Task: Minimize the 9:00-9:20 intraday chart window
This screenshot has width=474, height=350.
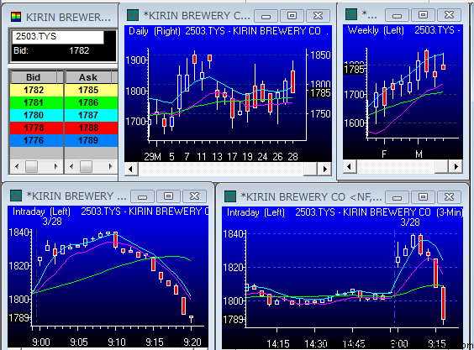Action: tap(142, 196)
